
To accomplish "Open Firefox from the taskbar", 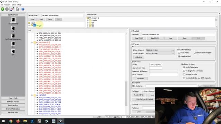I will click(18, 121).
